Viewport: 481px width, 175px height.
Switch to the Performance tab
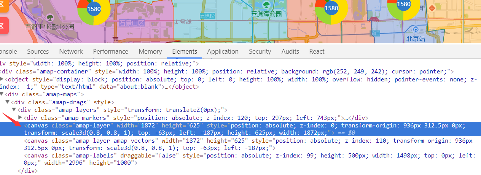110,51
